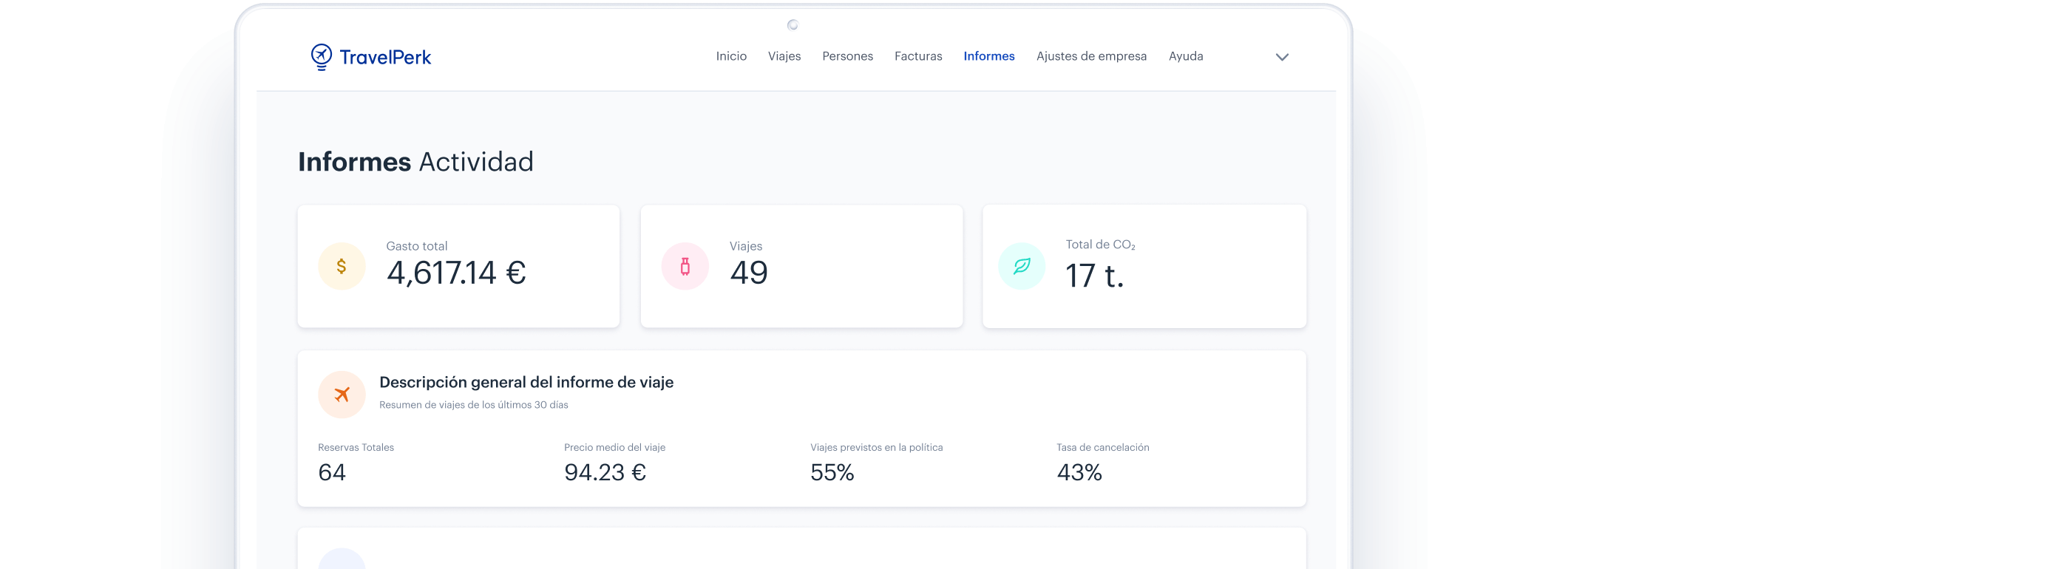Click Viajes previstos en la política label
The height and width of the screenshot is (569, 2070).
(x=876, y=448)
